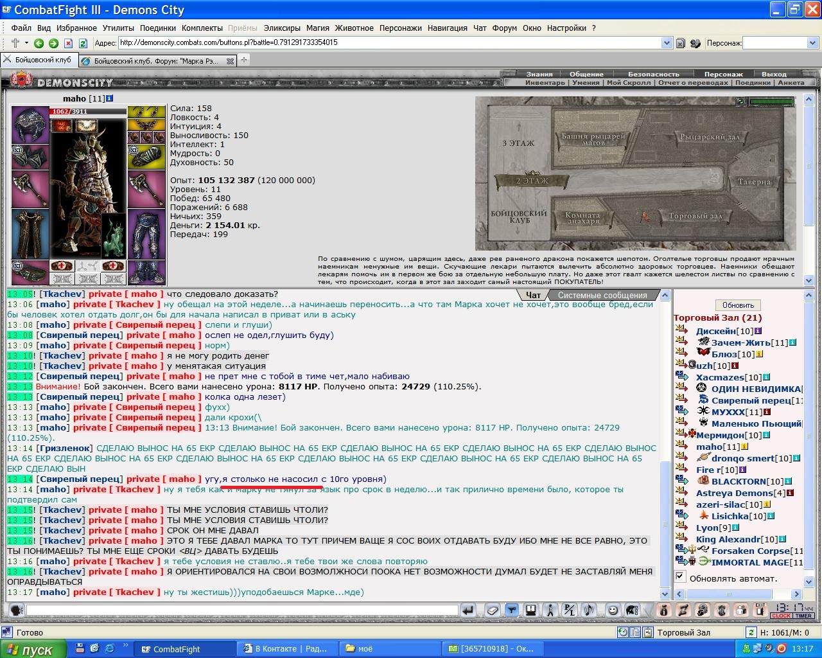Click the helmet equipment slot on character
822x658 pixels.
pos(30,125)
